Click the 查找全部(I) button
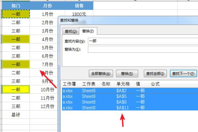Viewport: 198px width, 132px height. click(155, 73)
